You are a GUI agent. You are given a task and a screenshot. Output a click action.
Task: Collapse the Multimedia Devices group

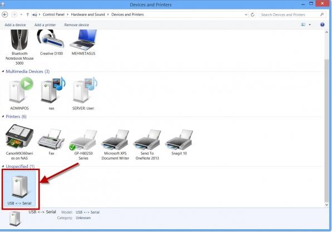3,71
